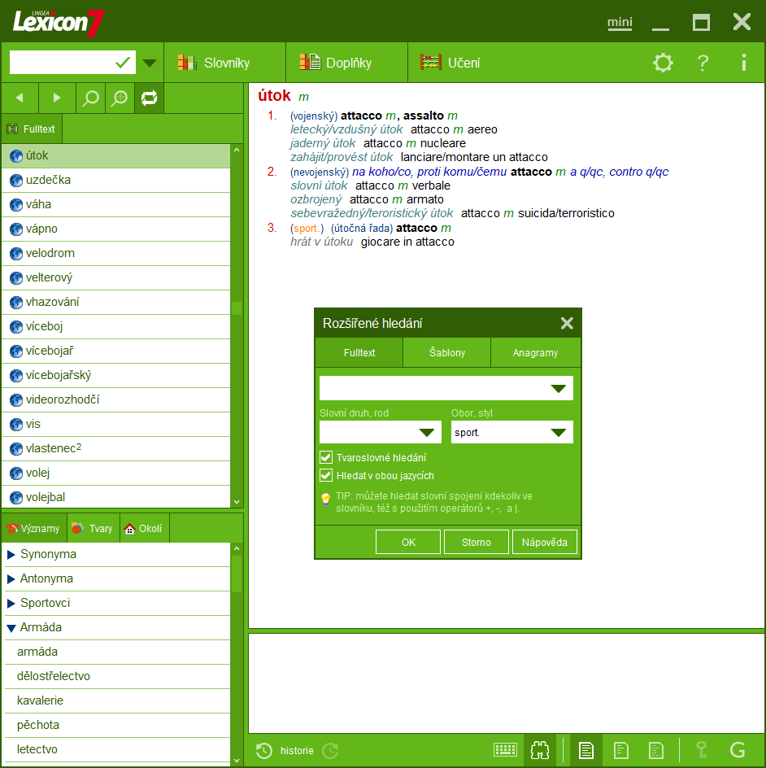Click the Google 'G' icon
Viewport: 766px width, 768px height.
click(x=738, y=750)
